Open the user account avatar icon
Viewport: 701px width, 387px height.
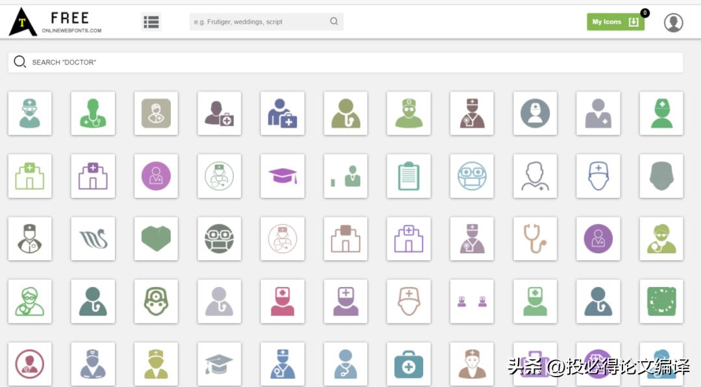pos(673,22)
